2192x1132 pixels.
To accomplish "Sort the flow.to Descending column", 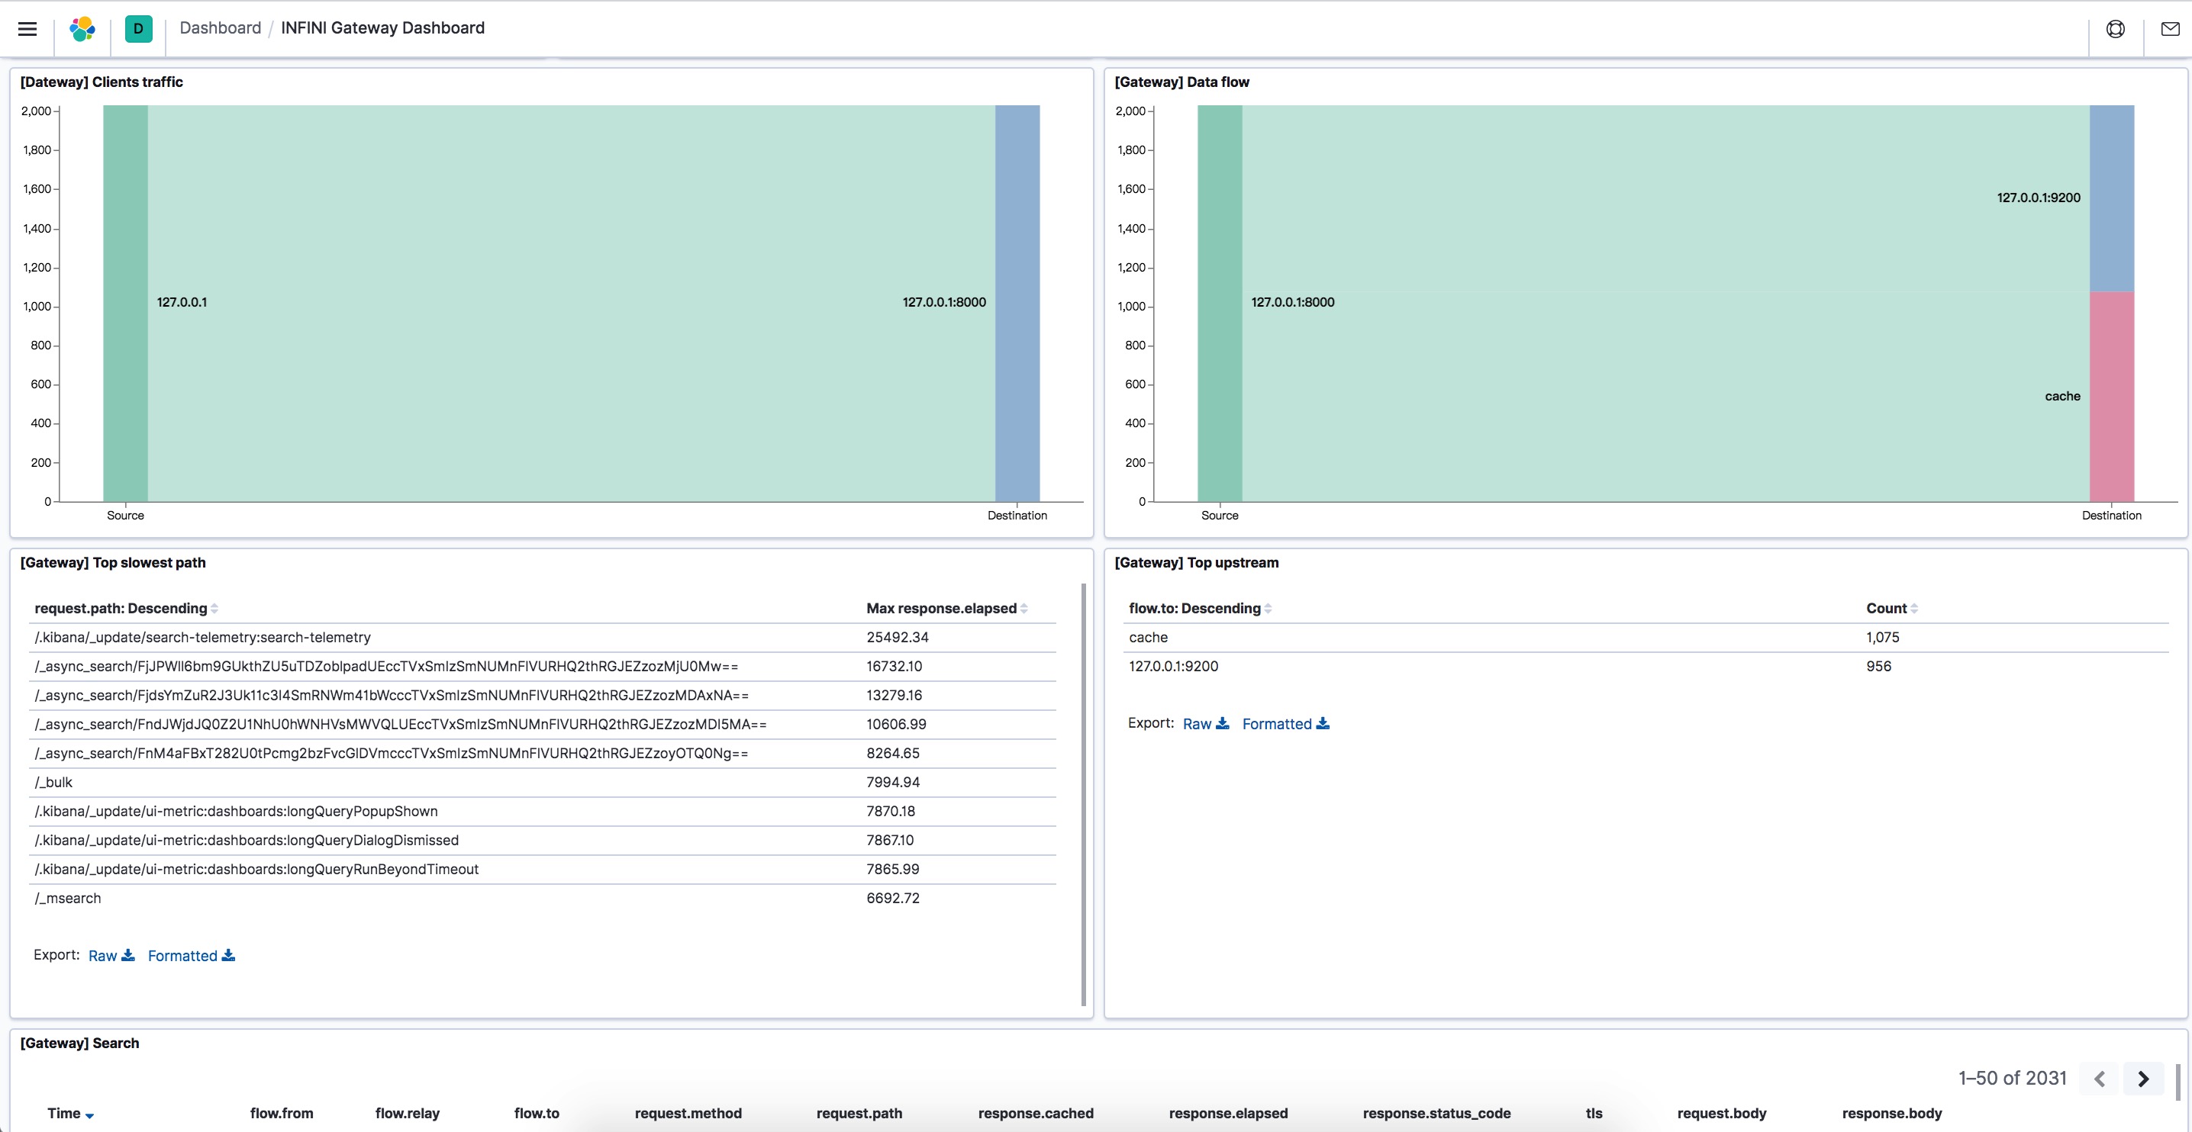I will pyautogui.click(x=1200, y=608).
